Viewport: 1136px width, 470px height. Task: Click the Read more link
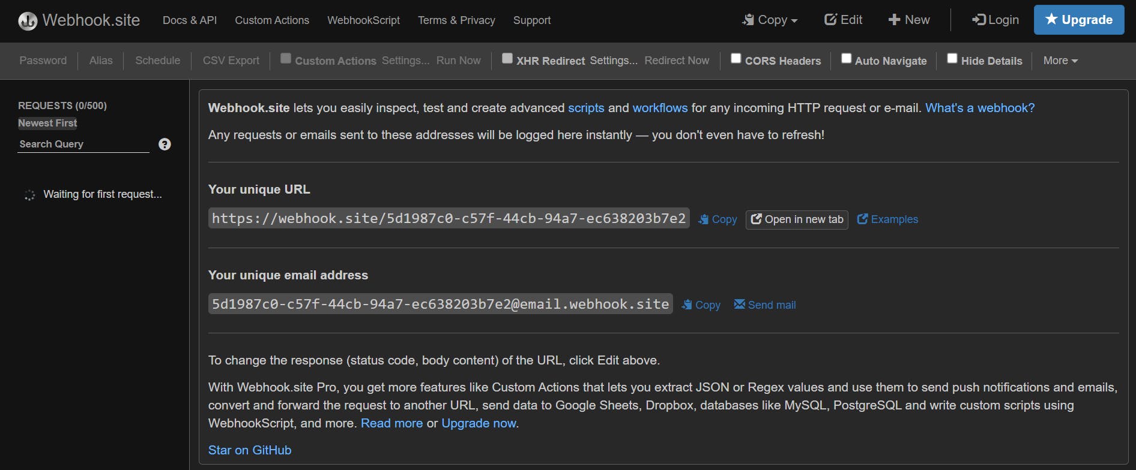click(391, 423)
